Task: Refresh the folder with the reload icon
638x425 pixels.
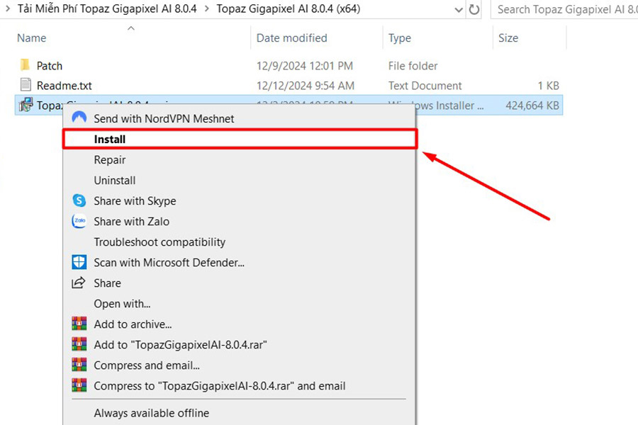Action: tap(474, 9)
